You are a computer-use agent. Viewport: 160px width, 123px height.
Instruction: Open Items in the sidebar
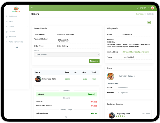click(x=11, y=21)
